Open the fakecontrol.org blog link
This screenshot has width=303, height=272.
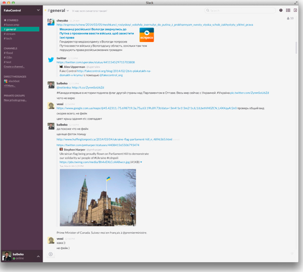pyautogui.click(x=105, y=73)
